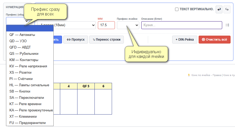
Task: Add a new DIN-Рейка
Action: (x=184, y=40)
